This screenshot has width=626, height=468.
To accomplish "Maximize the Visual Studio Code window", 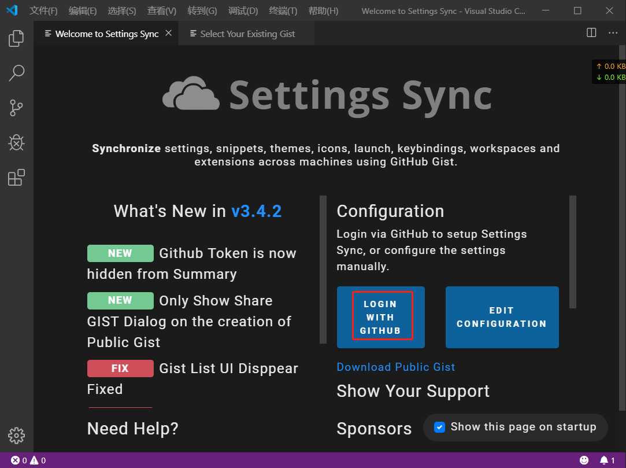I will click(x=577, y=10).
